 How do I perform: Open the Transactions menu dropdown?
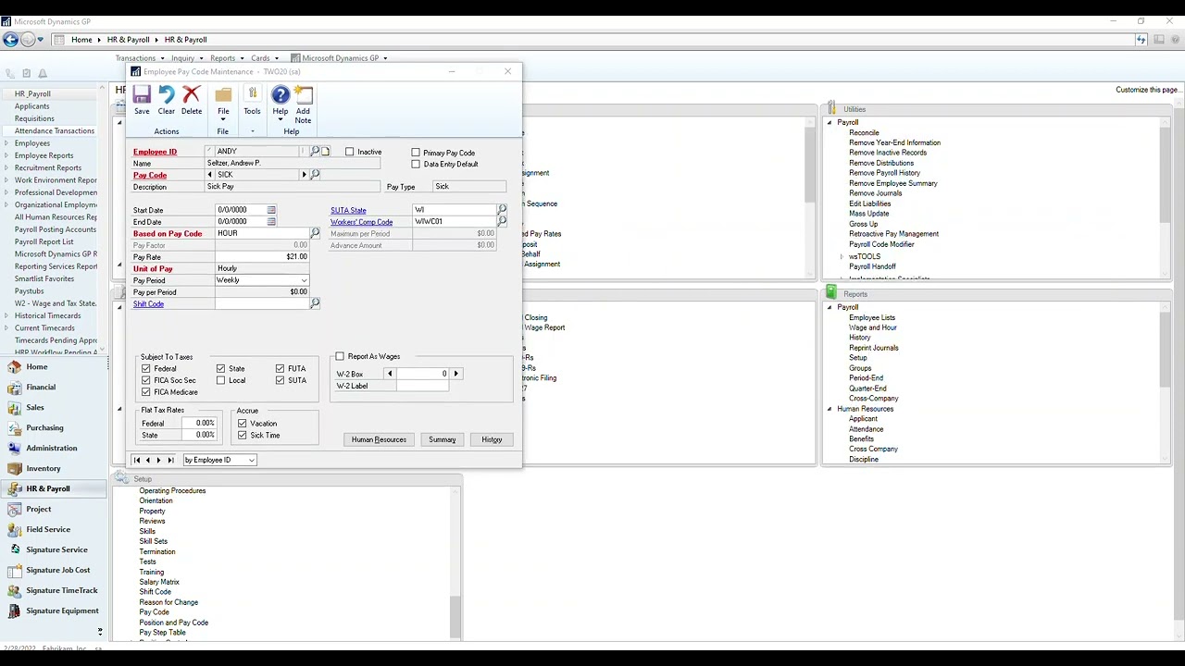pos(139,58)
